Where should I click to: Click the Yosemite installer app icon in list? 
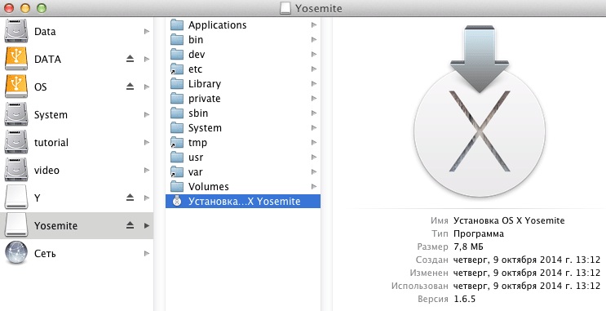(177, 201)
